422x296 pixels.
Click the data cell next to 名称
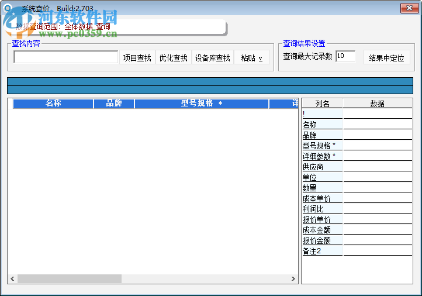[378, 125]
